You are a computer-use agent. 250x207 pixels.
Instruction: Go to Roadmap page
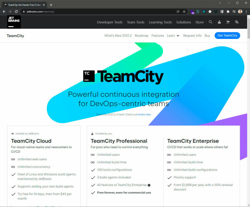coord(142,36)
